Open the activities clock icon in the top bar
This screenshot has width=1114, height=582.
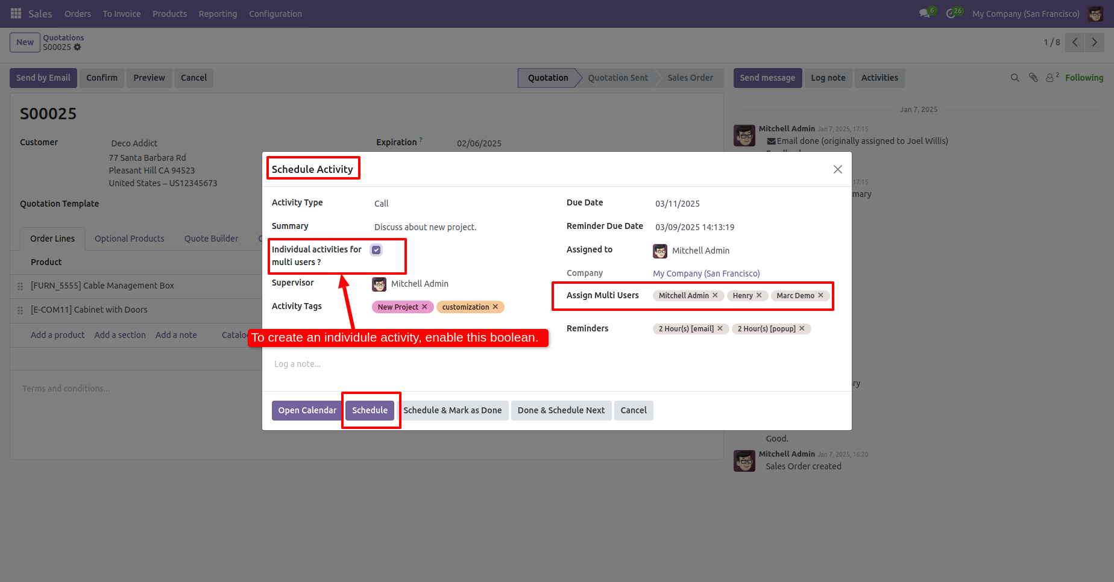tap(951, 13)
